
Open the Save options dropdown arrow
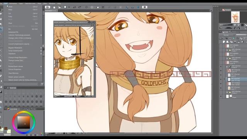69,7
